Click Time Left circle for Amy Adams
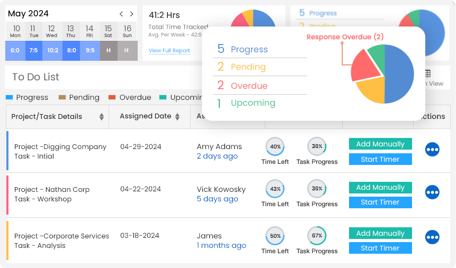 pyautogui.click(x=275, y=146)
